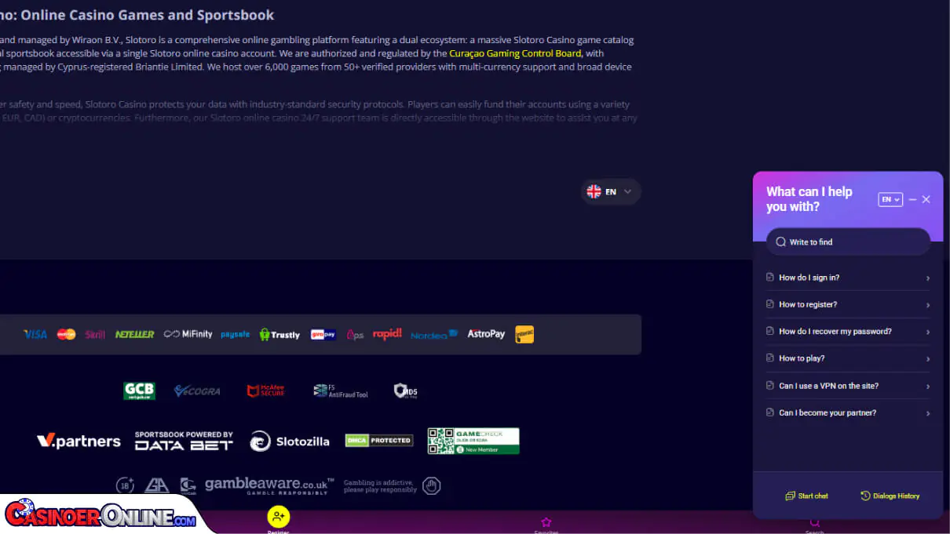This screenshot has width=950, height=534.
Task: Click the rapid! payment logo
Action: pos(387,334)
